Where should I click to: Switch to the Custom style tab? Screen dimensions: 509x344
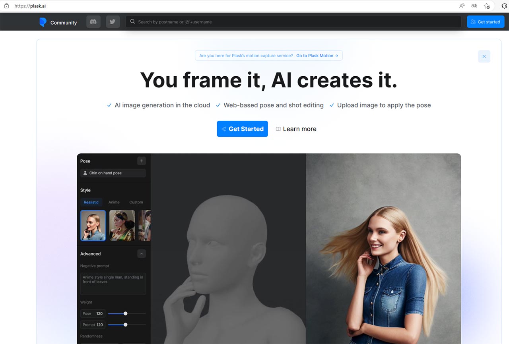pyautogui.click(x=136, y=202)
